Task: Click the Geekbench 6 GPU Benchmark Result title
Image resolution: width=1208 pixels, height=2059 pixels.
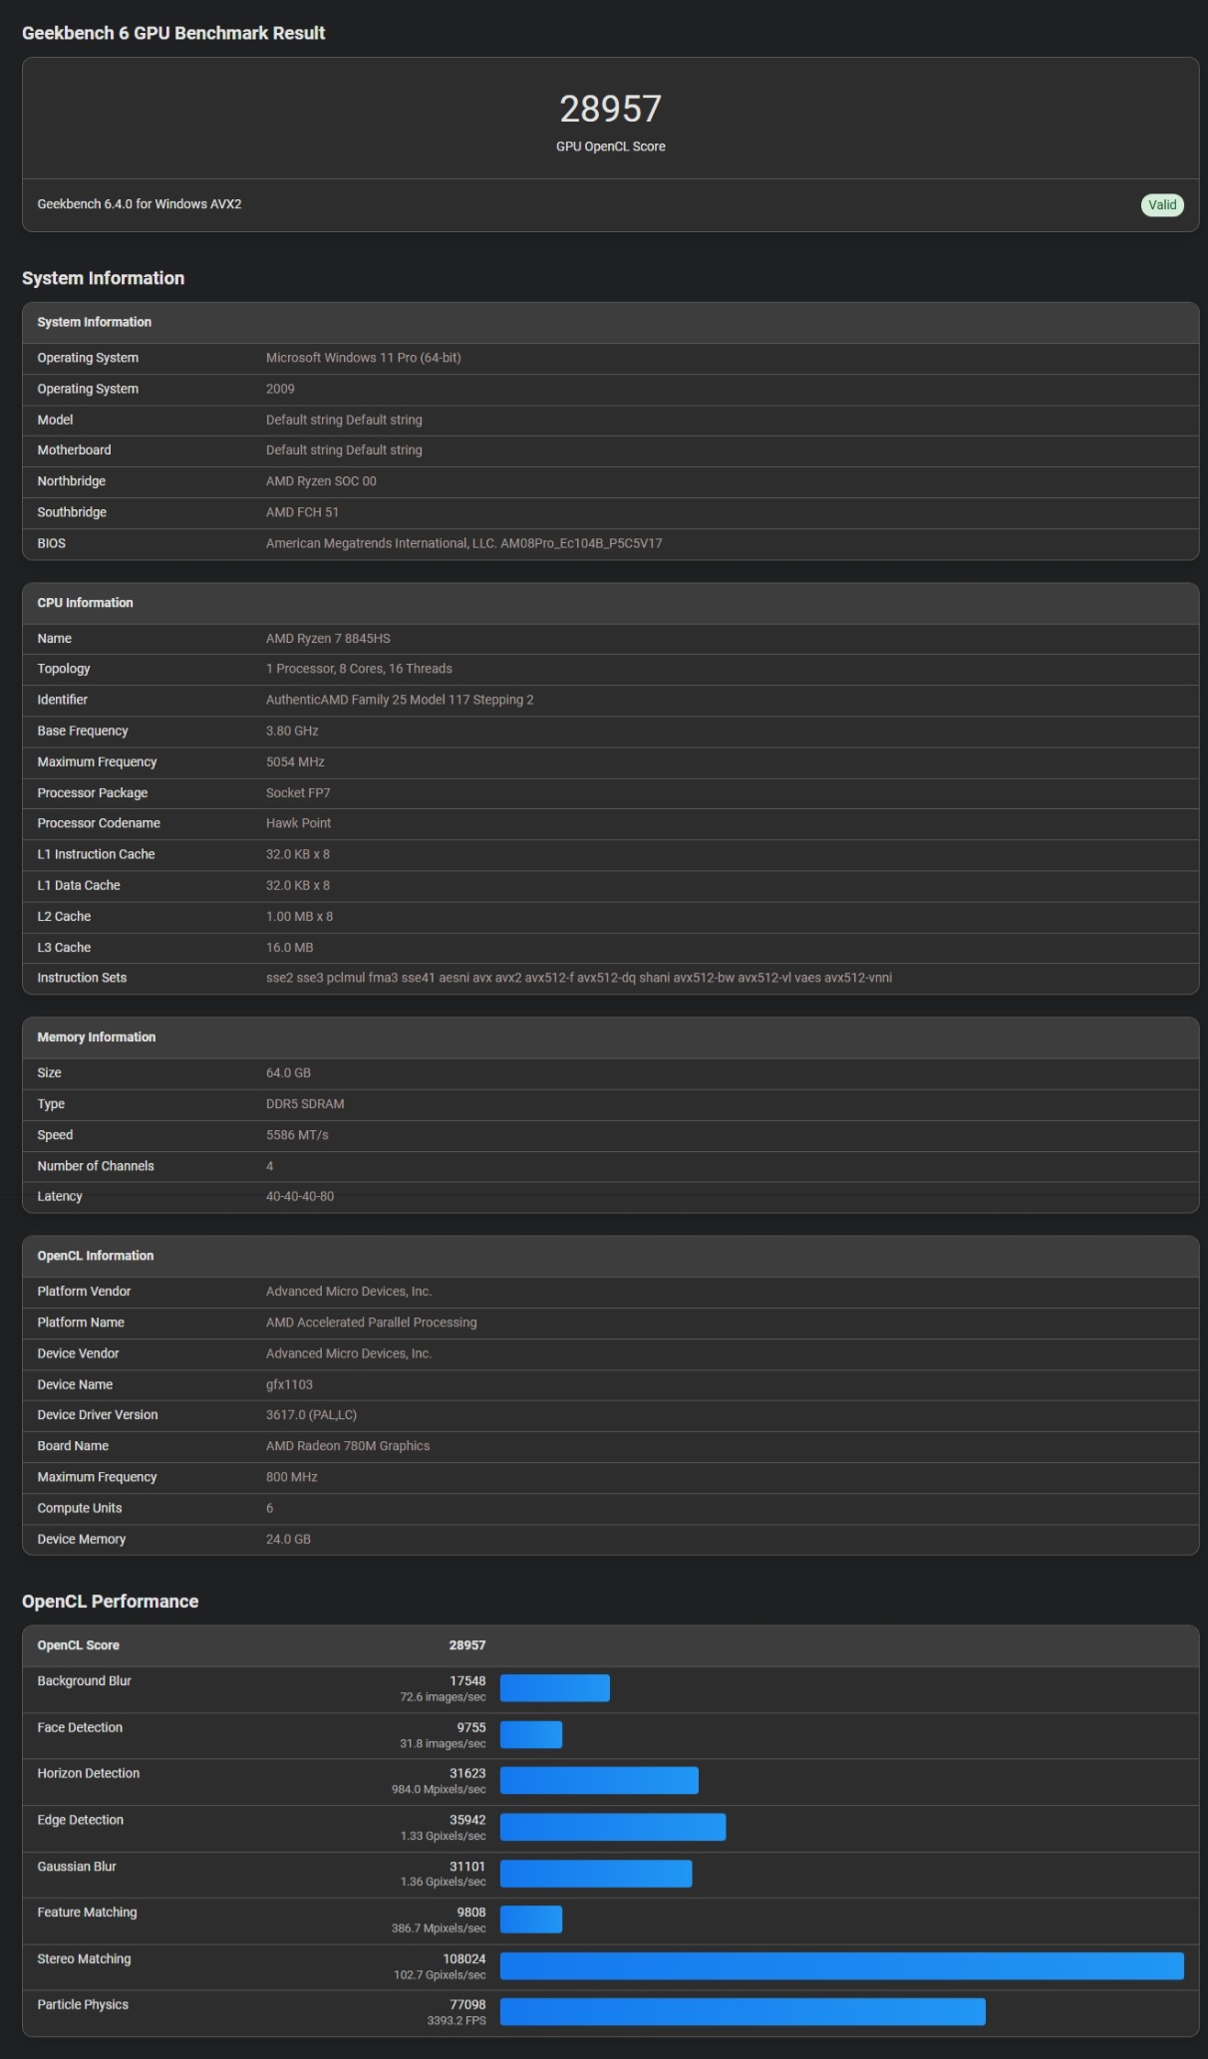Action: pyautogui.click(x=173, y=33)
